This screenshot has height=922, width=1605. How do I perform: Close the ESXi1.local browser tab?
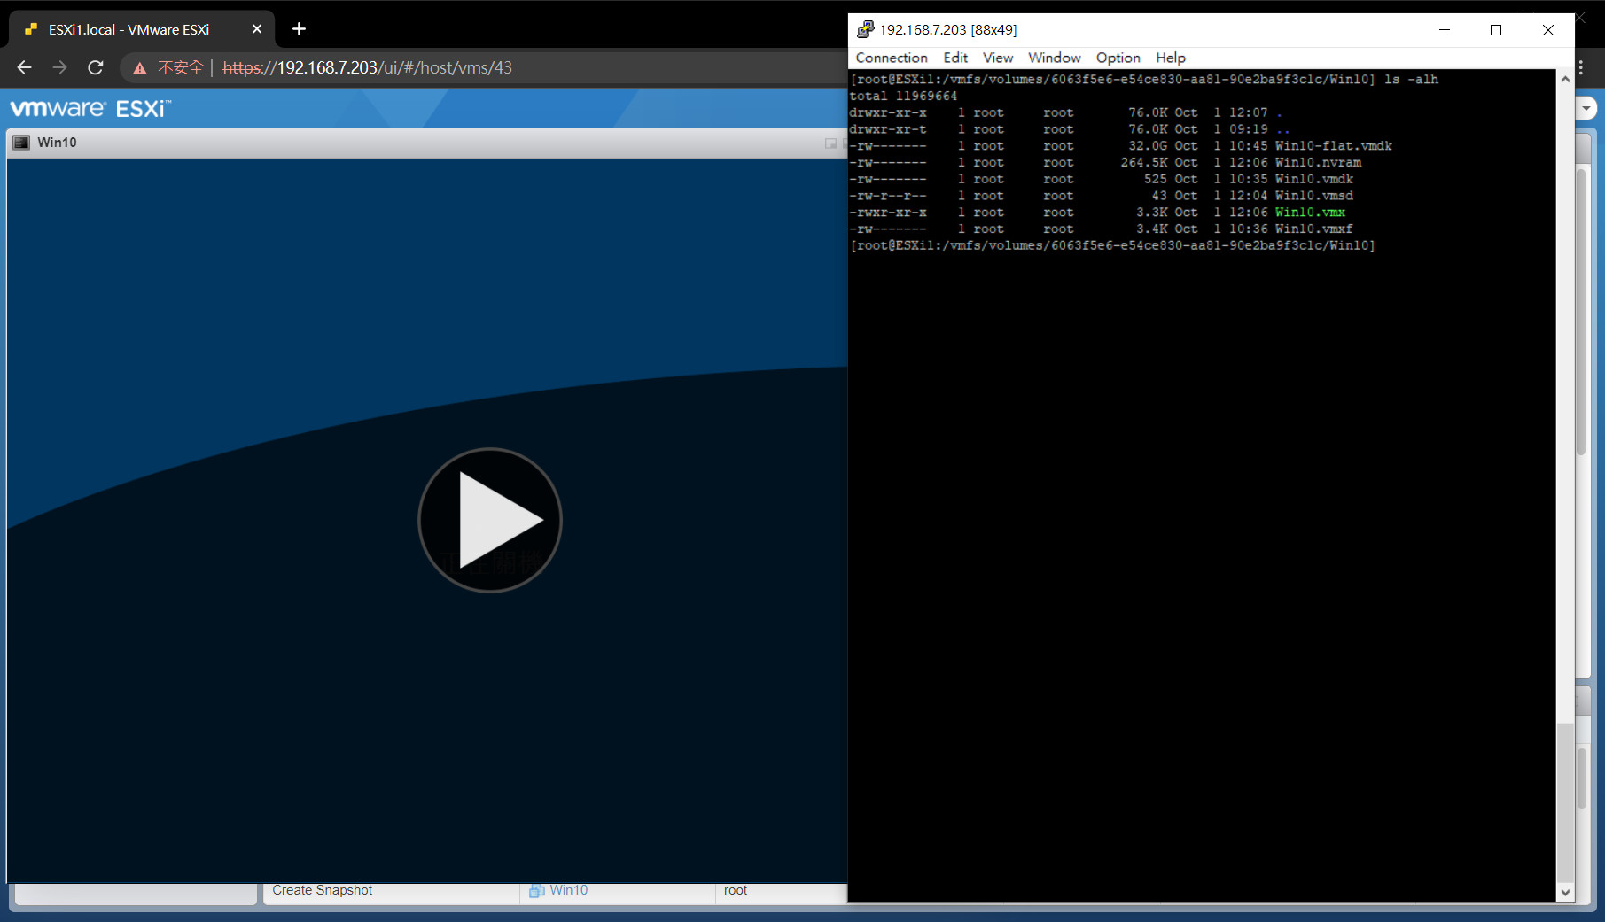click(257, 29)
